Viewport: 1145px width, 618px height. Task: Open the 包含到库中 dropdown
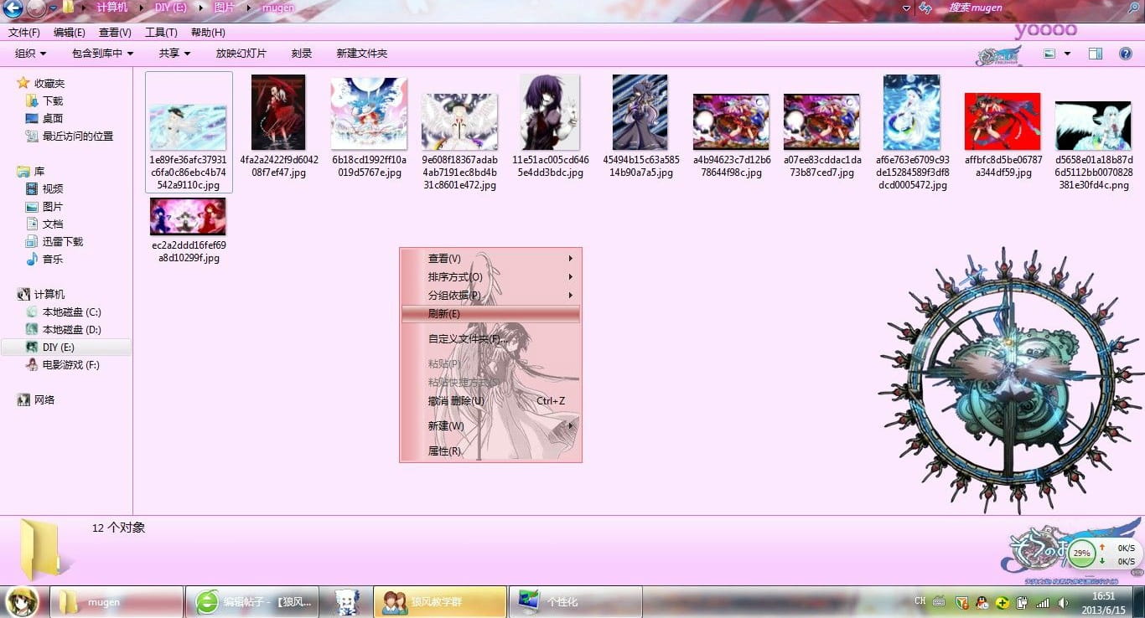click(102, 54)
